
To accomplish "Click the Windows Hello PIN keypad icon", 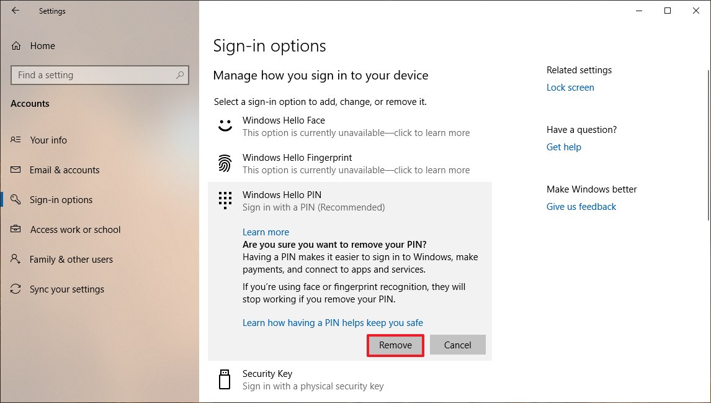I will 225,200.
